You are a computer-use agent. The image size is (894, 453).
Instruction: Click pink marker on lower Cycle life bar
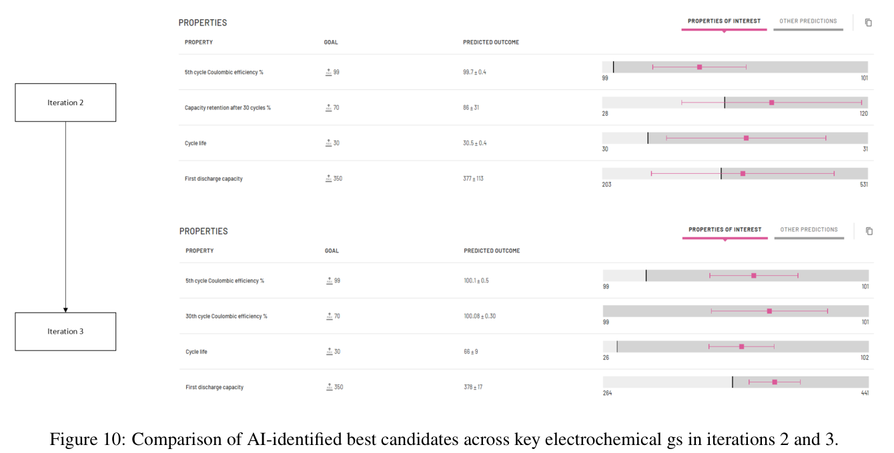pyautogui.click(x=741, y=346)
